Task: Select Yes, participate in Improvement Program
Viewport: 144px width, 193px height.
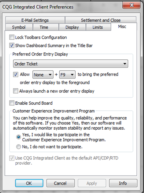Action: tap(19, 137)
